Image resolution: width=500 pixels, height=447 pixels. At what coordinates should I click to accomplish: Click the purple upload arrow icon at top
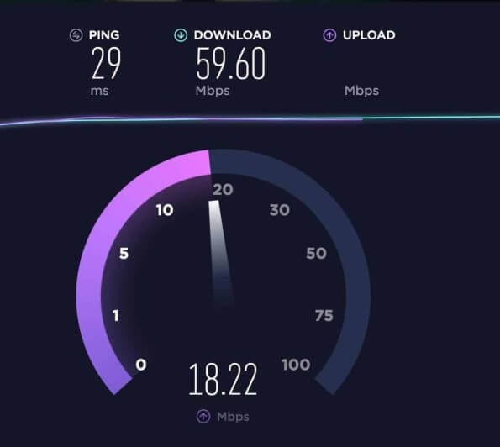tap(329, 35)
